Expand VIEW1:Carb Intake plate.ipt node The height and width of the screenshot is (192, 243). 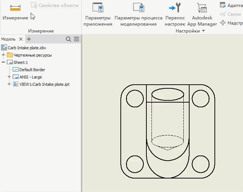9,84
